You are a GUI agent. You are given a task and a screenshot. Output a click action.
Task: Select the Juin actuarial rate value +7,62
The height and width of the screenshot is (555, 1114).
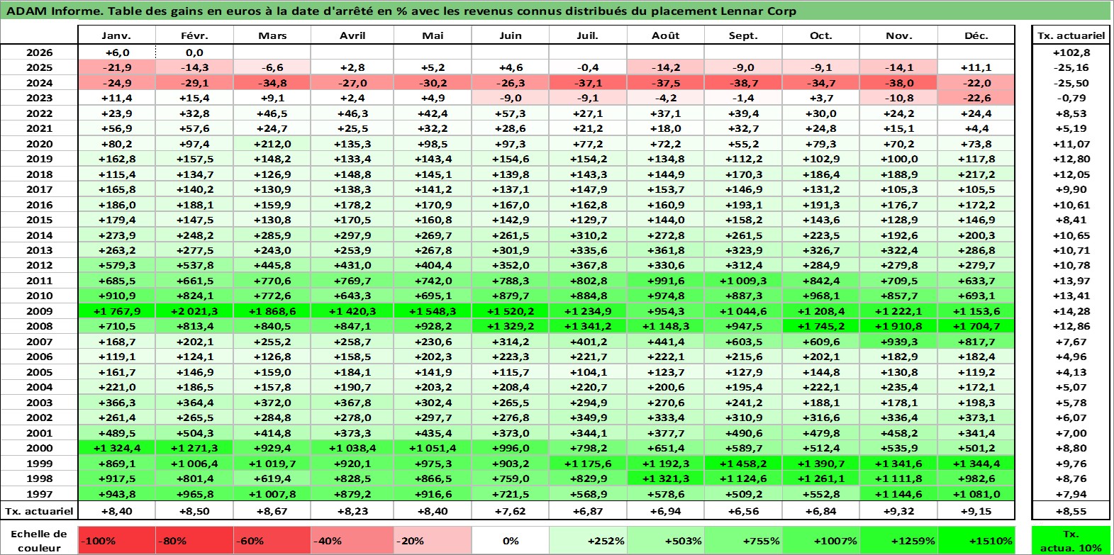coord(511,510)
